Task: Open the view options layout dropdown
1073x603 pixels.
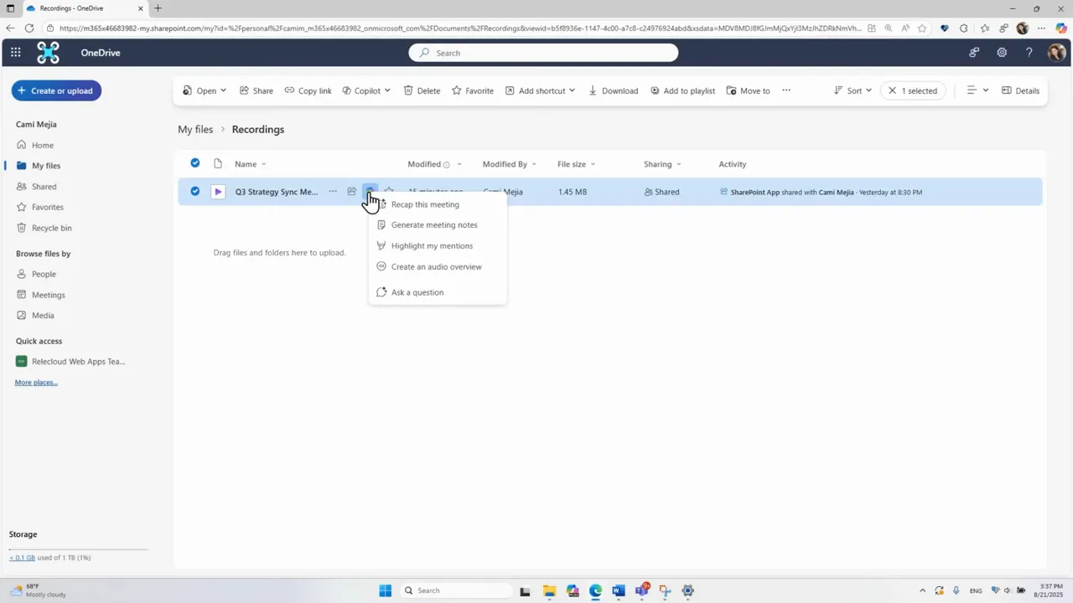Action: click(977, 90)
